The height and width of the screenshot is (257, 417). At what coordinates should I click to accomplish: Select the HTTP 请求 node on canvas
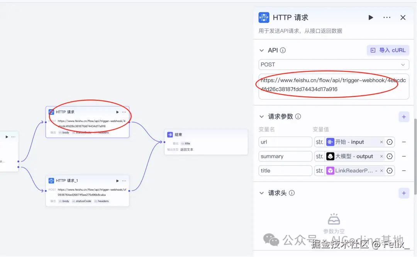pyautogui.click(x=88, y=122)
